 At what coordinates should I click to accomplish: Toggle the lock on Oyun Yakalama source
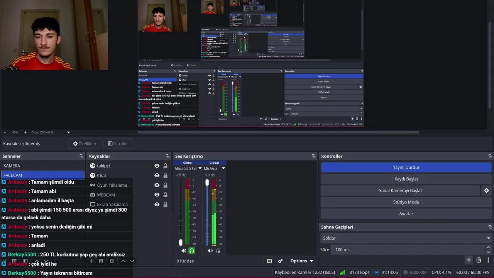click(x=165, y=185)
